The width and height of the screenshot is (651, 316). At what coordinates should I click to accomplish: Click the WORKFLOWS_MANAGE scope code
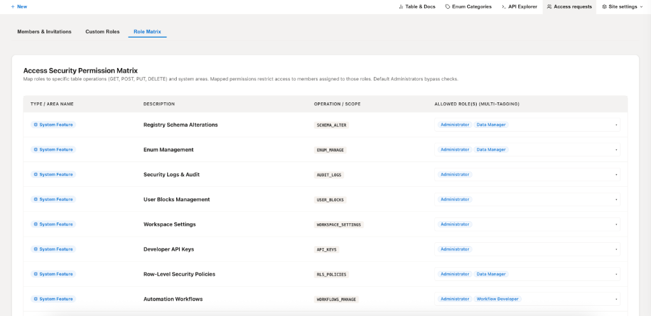pyautogui.click(x=336, y=299)
